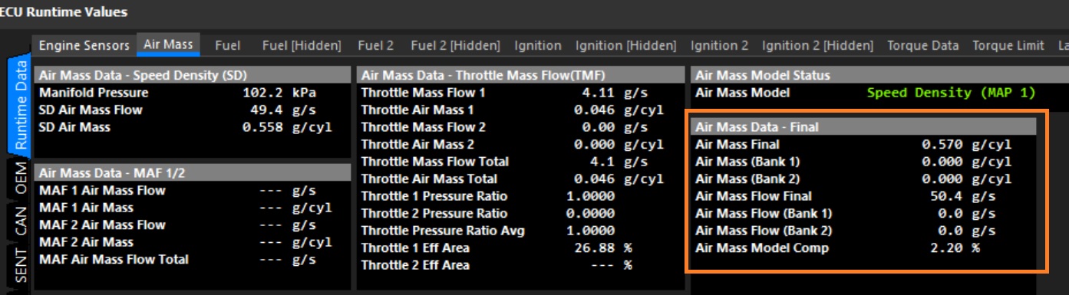Click the 50.4 g/s Air Mass Flow value

963,196
